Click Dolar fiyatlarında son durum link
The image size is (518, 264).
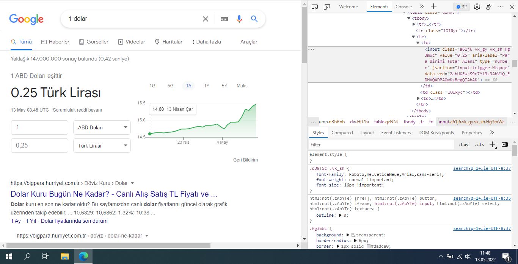[x=74, y=221]
